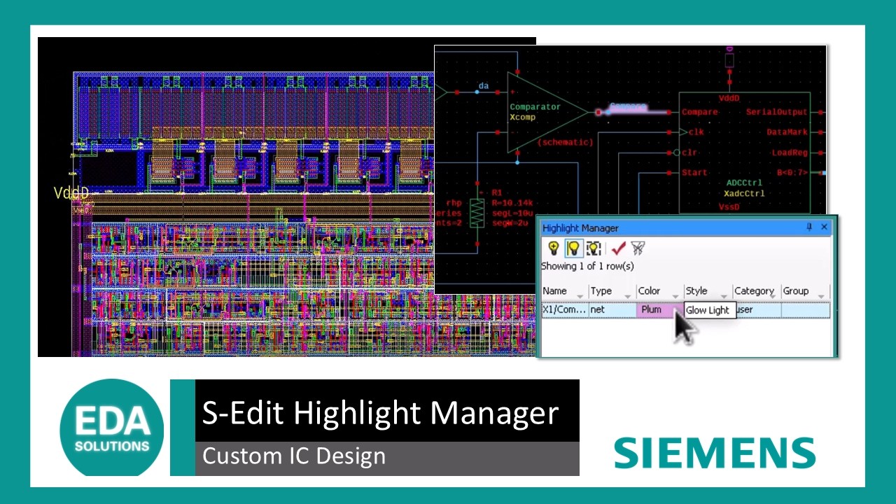Viewport: 896px width, 504px height.
Task: Click the DataMark pin label
Action: 787,132
